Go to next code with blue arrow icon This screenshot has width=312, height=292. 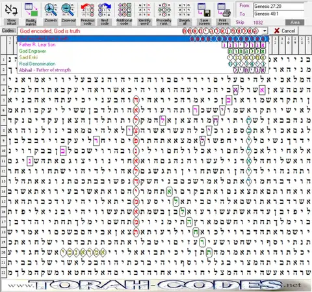click(105, 10)
